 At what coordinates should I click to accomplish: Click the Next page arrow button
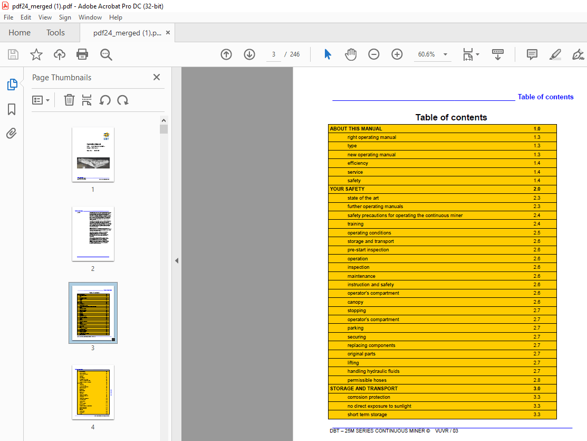point(249,54)
